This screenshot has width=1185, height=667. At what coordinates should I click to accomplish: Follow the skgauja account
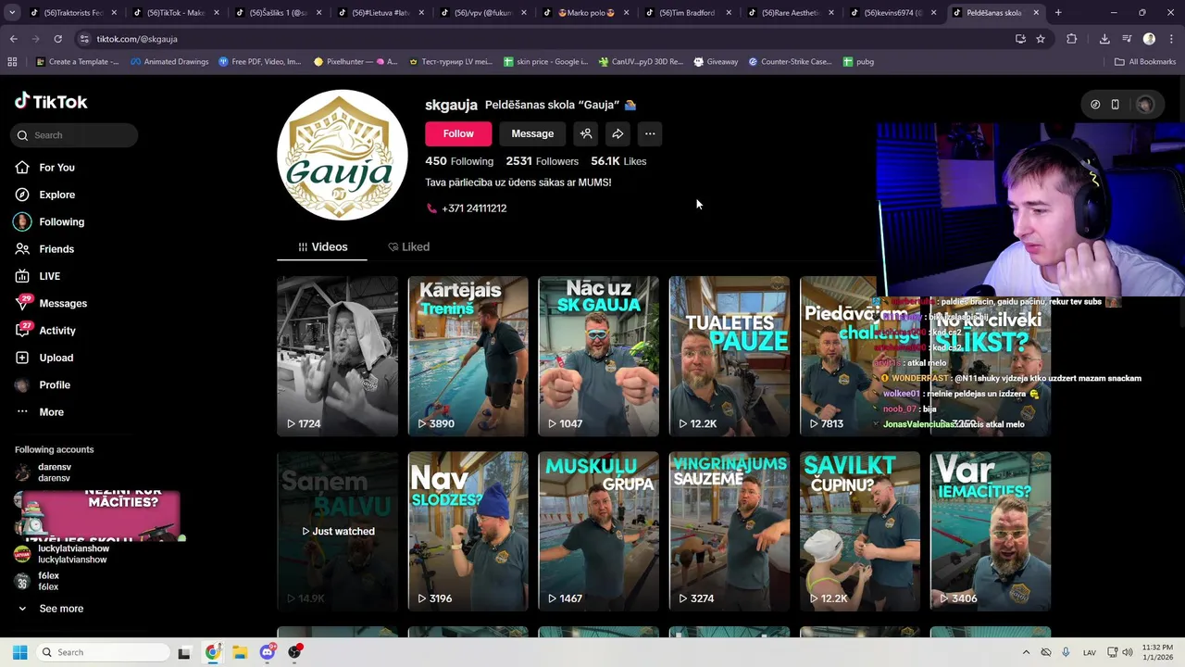458,133
